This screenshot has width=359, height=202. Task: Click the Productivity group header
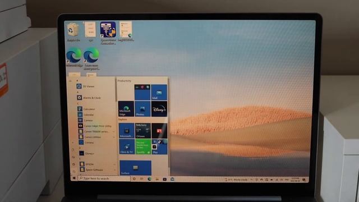pos(125,81)
